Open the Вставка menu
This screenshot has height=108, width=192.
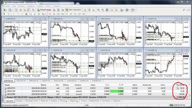pos(21,6)
